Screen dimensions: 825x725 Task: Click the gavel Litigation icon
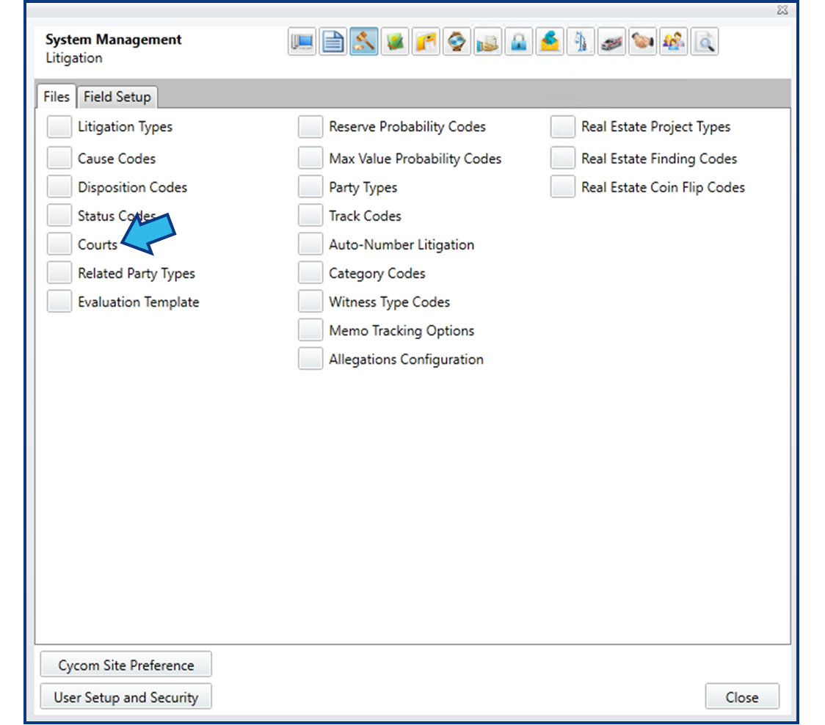tap(364, 42)
